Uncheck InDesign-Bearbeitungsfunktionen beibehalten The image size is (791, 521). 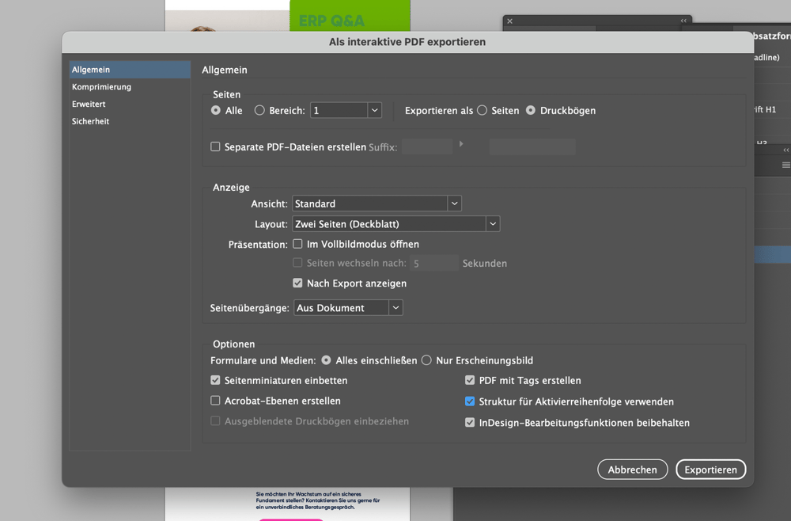tap(470, 423)
